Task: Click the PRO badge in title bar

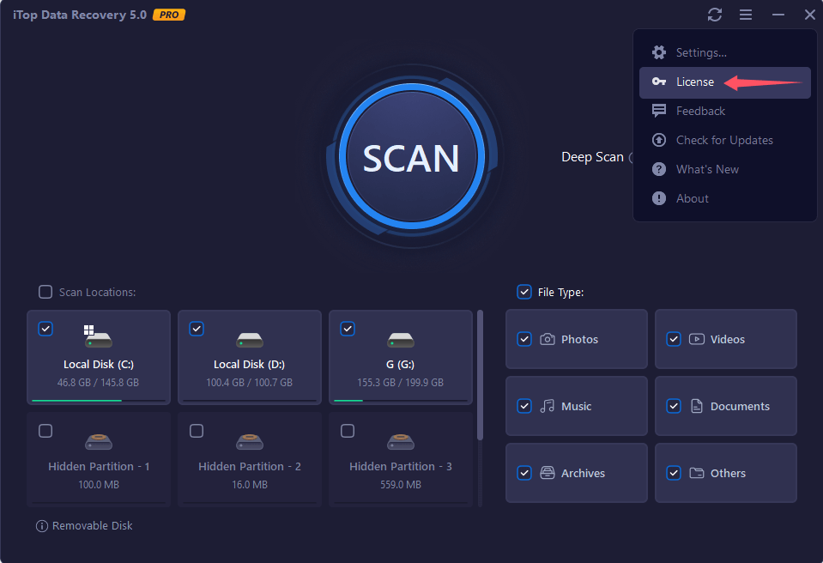Action: (x=169, y=15)
